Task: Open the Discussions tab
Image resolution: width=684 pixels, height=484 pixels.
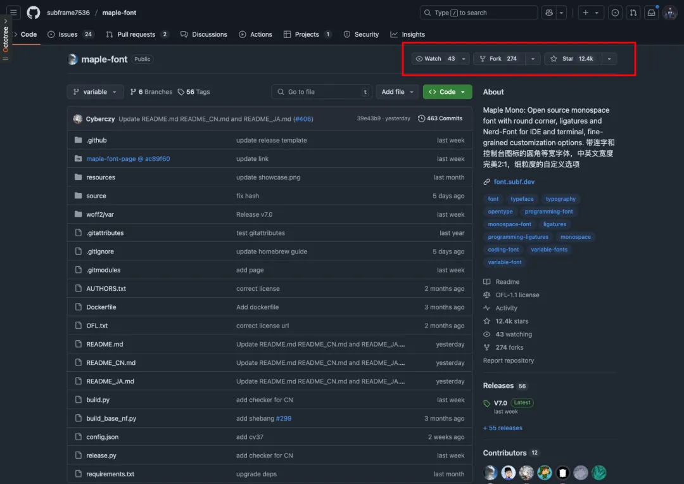Action: coord(204,34)
